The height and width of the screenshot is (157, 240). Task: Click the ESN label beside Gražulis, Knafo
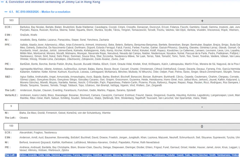click(8, 35)
